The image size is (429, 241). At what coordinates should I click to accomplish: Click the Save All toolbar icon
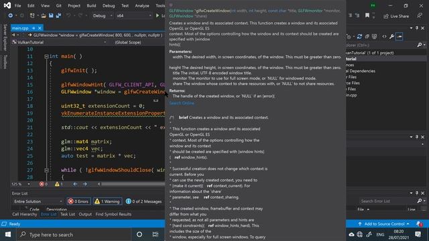pos(58,15)
